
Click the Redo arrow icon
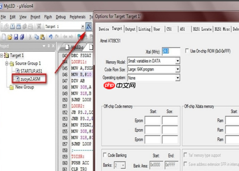click(57, 37)
